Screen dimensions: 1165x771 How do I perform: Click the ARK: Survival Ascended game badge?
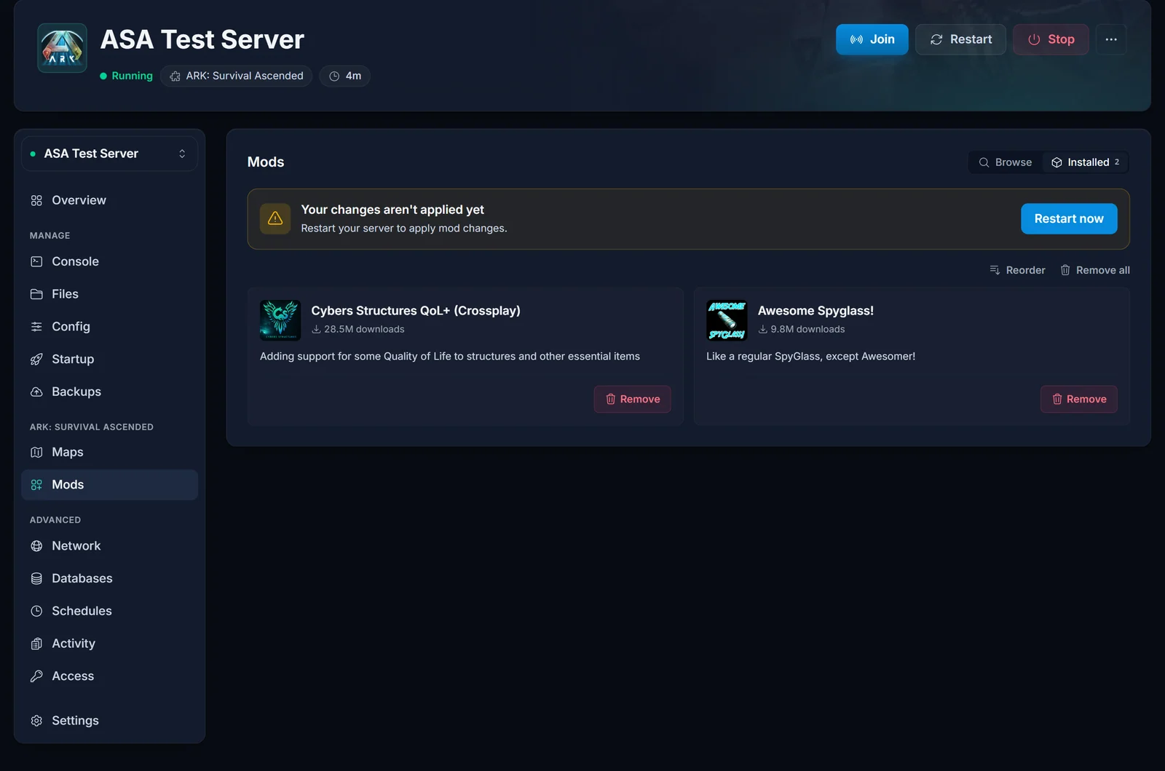[236, 76]
